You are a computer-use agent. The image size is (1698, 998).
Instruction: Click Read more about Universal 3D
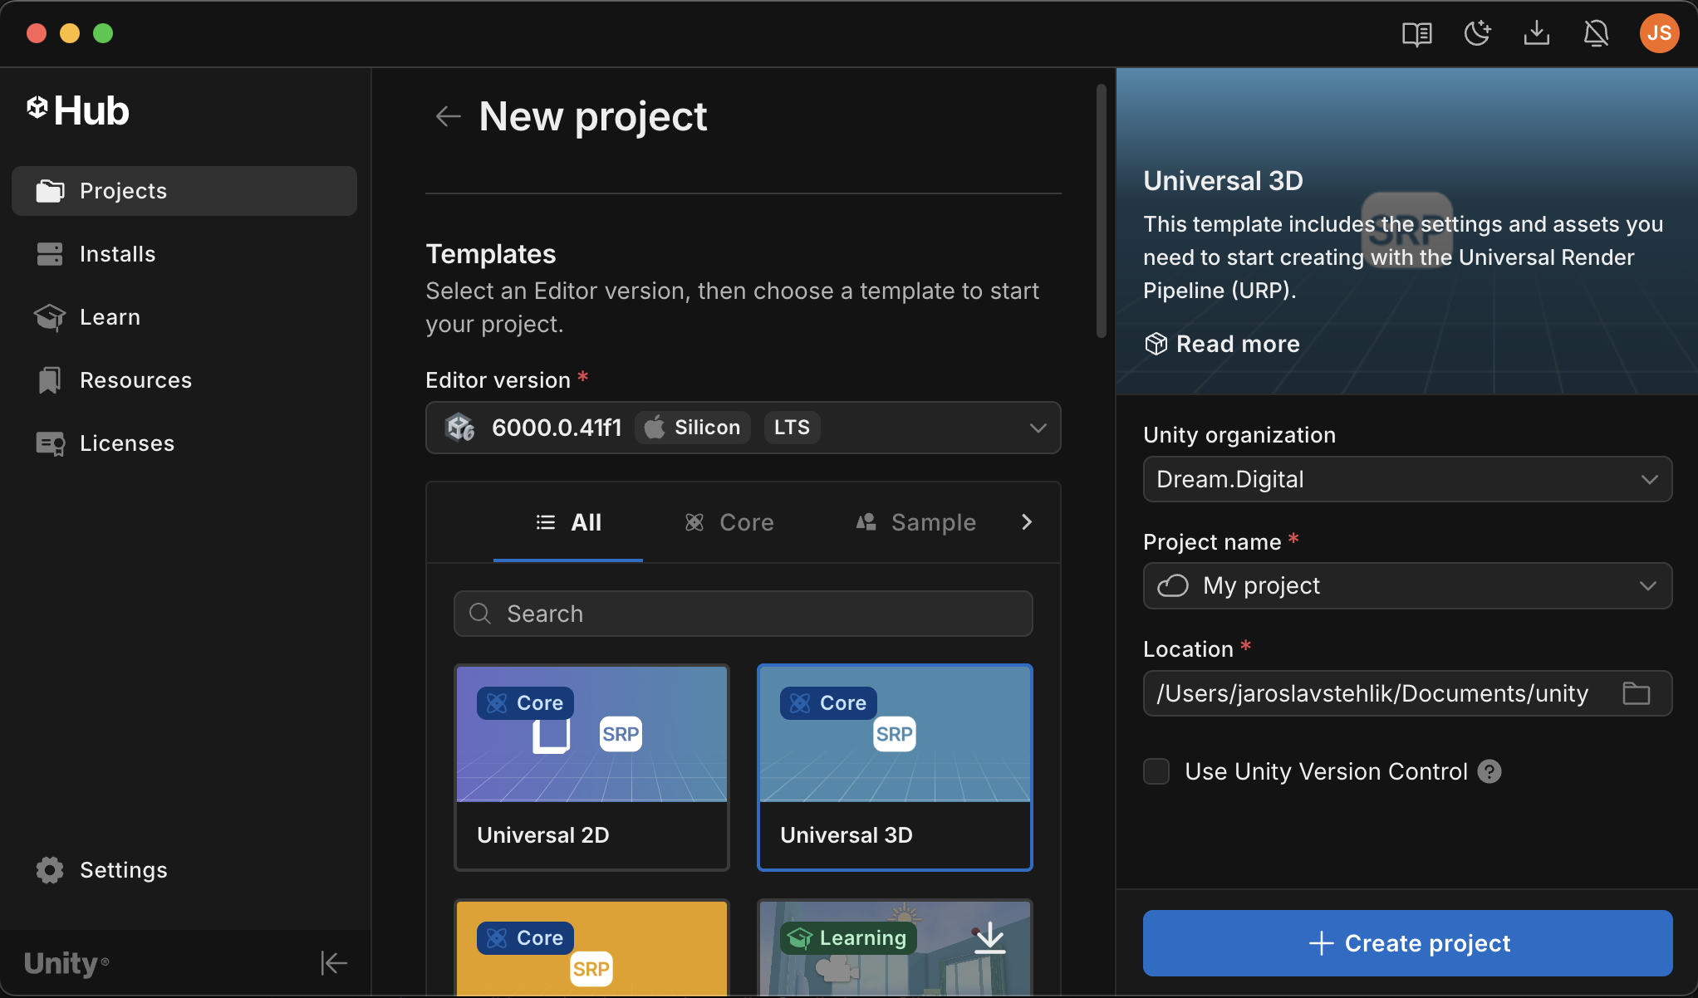click(1220, 344)
